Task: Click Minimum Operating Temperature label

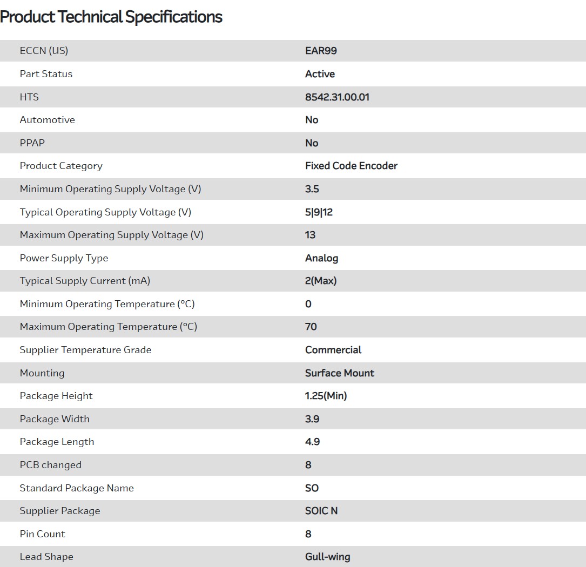Action: pyautogui.click(x=107, y=304)
